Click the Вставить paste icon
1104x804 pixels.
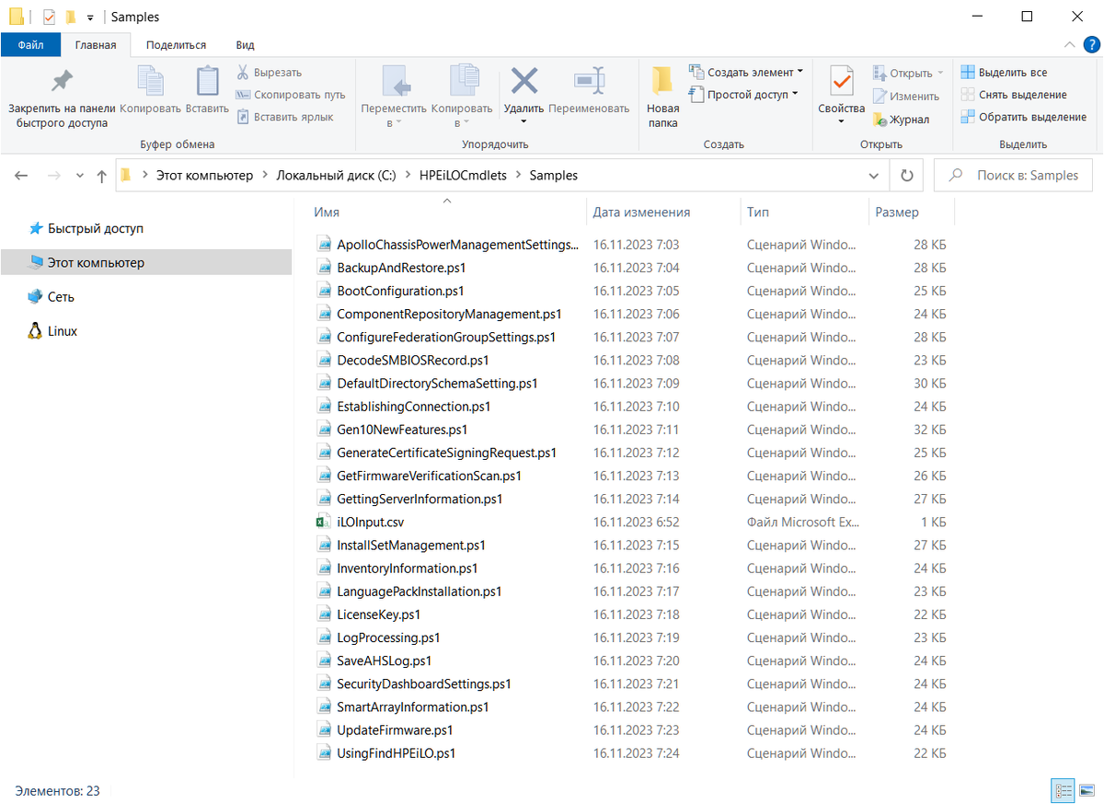pos(207,81)
